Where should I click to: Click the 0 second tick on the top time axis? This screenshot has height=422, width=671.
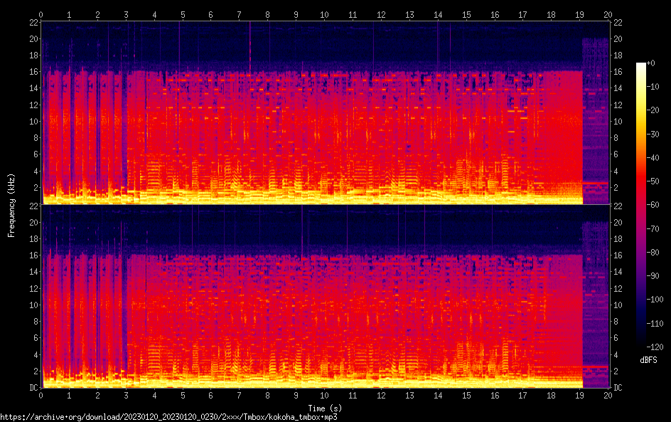pyautogui.click(x=41, y=14)
